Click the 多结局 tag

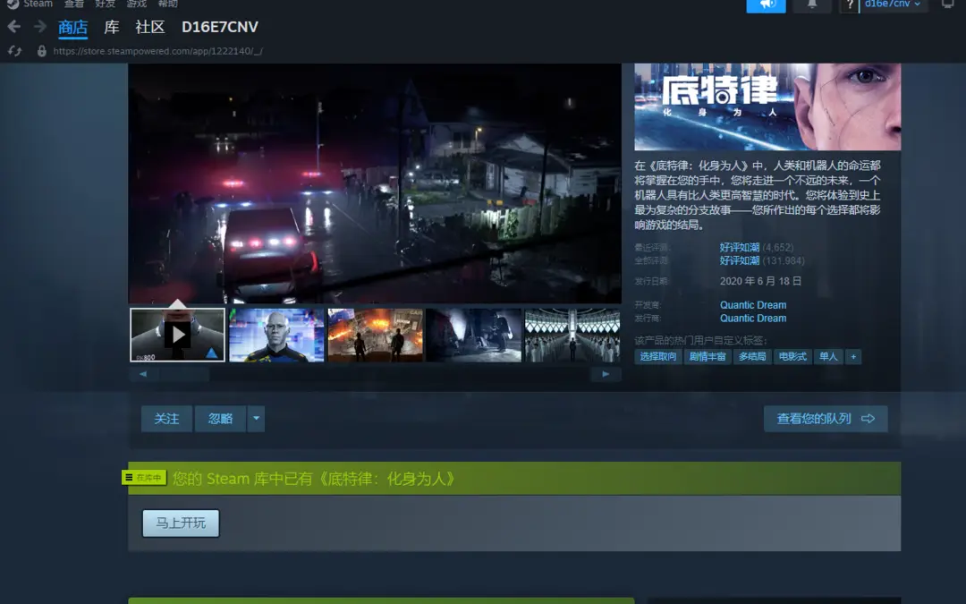coord(752,357)
